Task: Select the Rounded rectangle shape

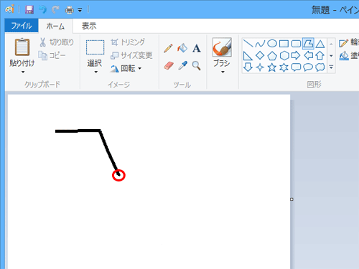Action: coord(296,44)
